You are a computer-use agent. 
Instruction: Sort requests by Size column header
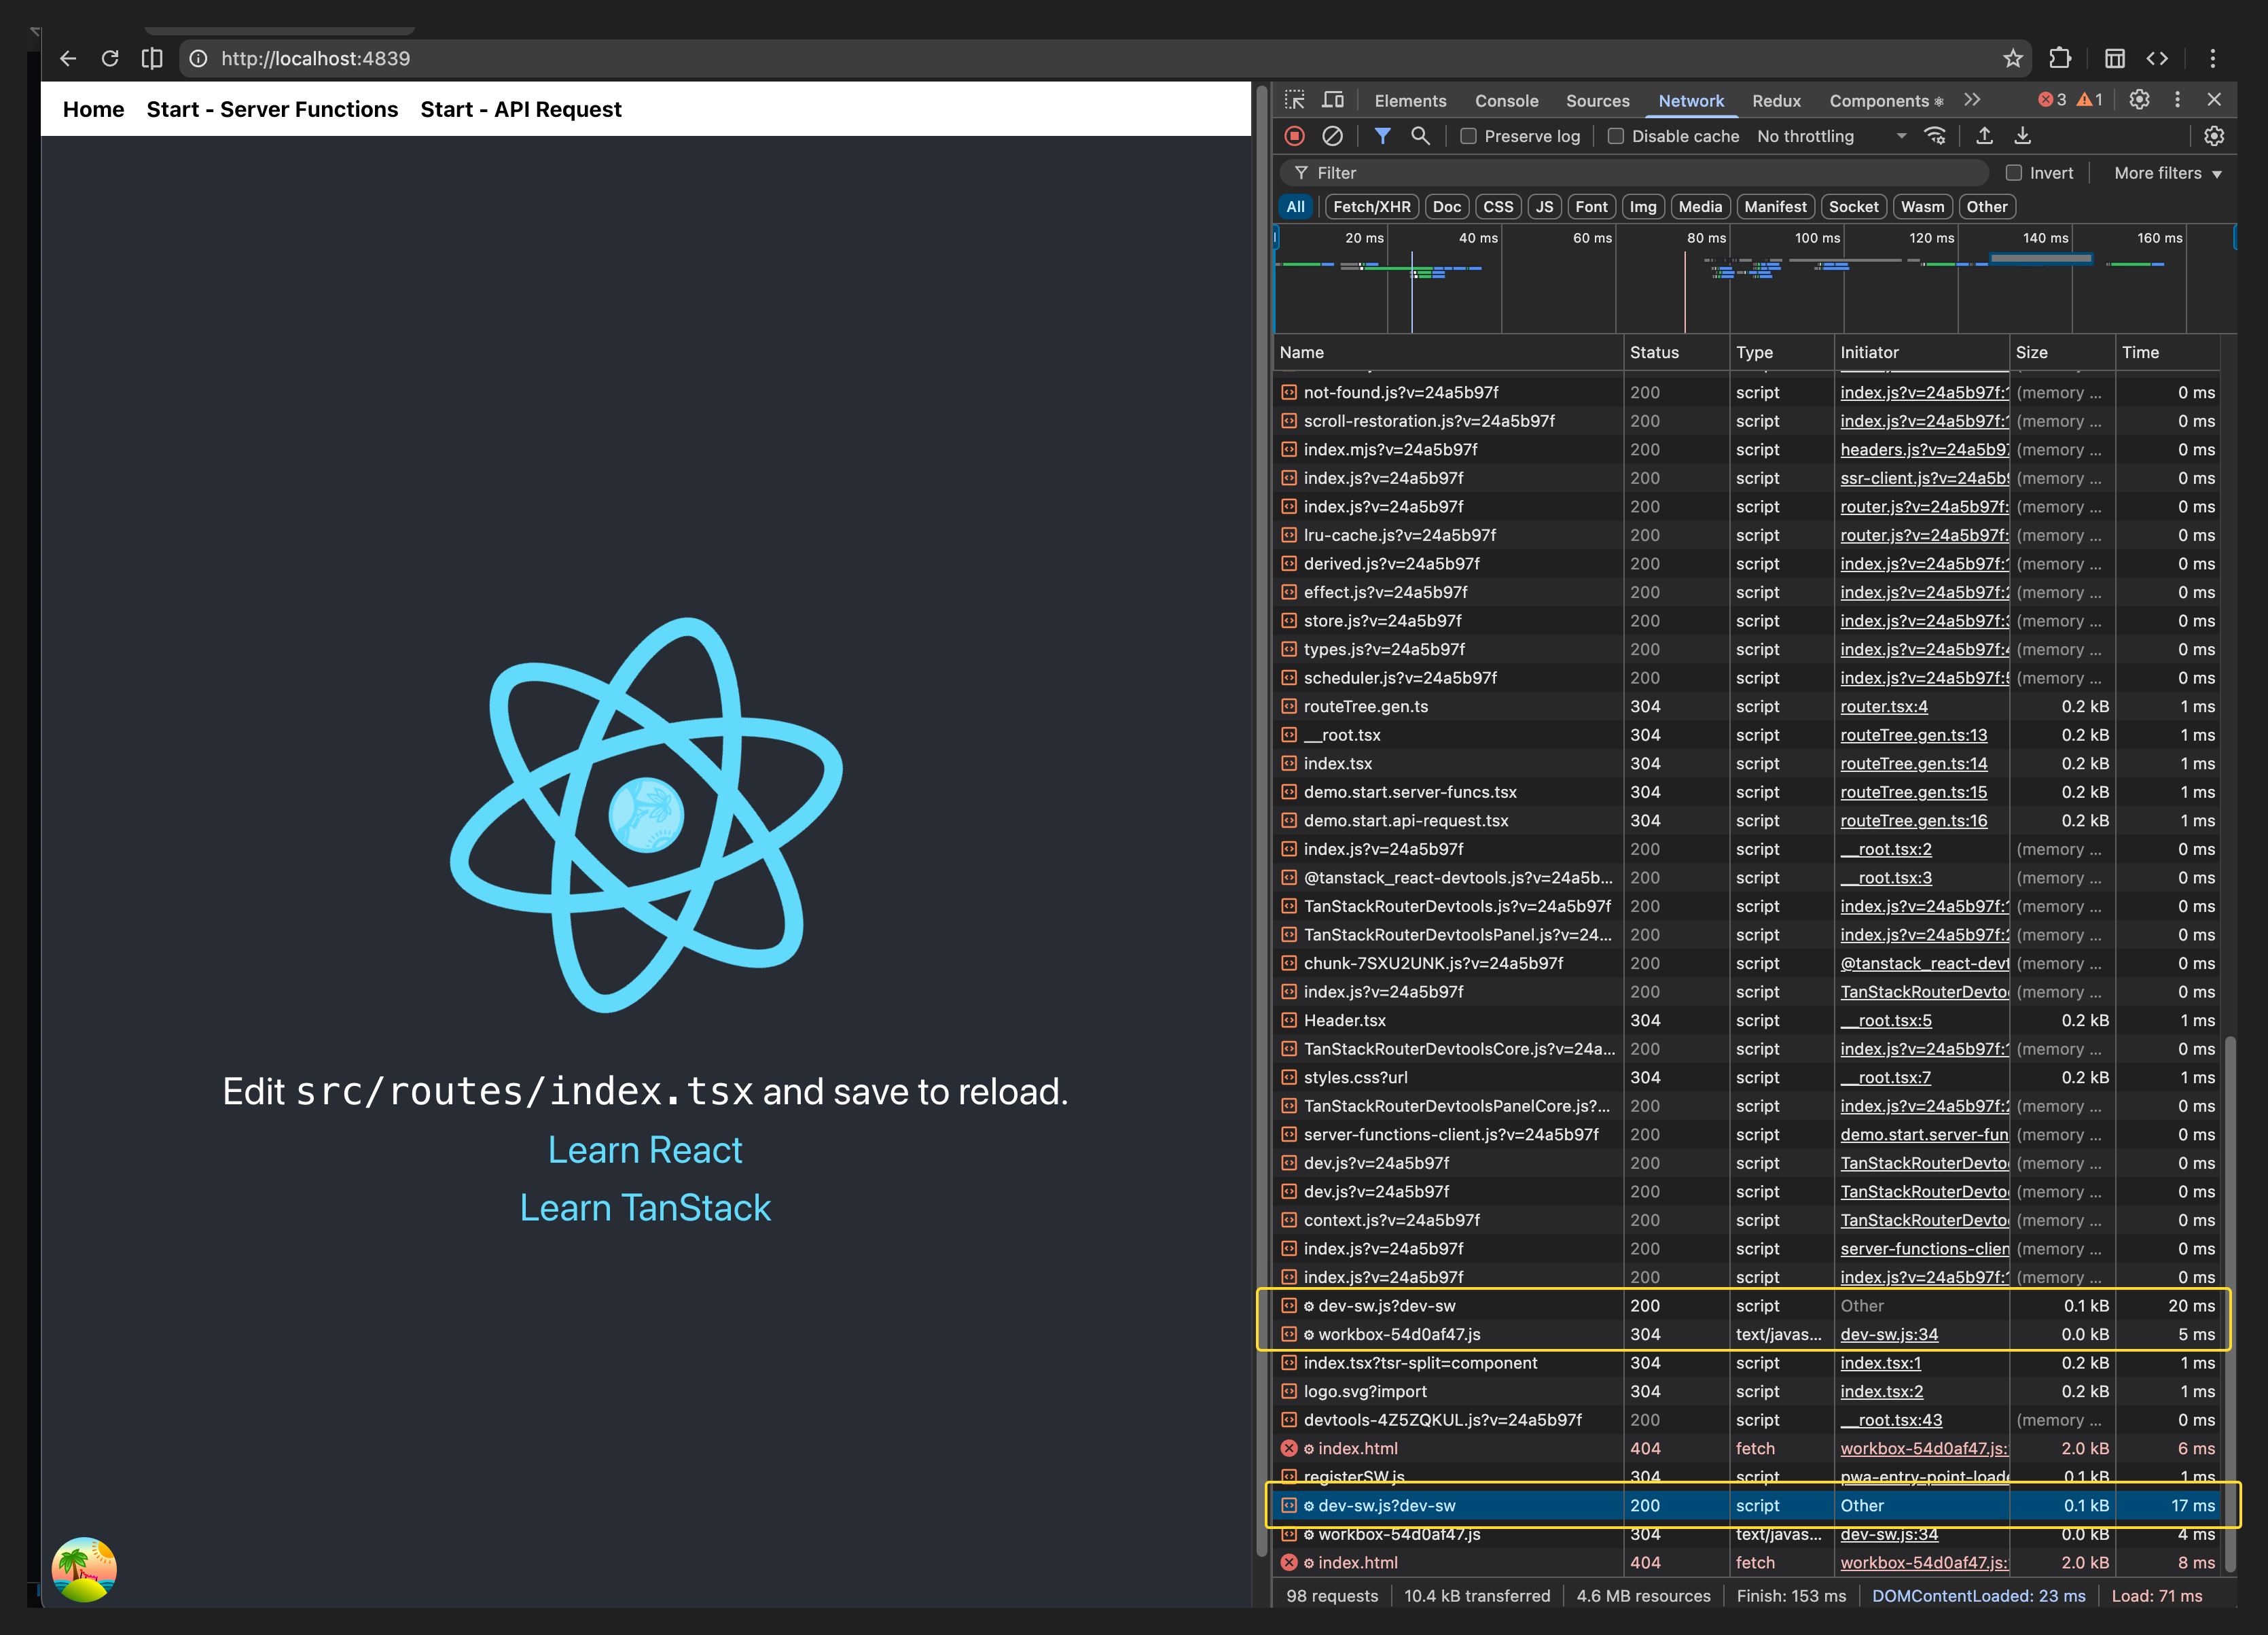point(2063,352)
